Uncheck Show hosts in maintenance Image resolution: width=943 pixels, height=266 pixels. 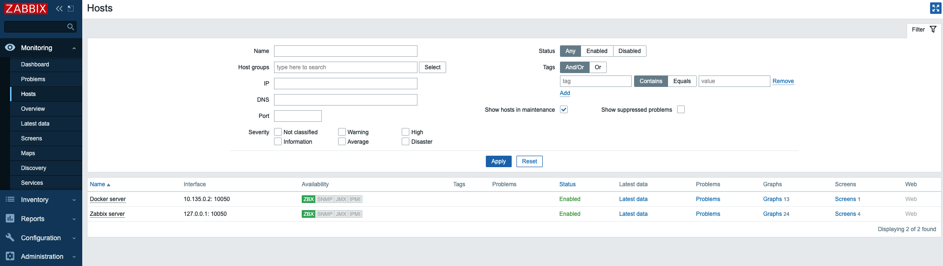pos(564,109)
